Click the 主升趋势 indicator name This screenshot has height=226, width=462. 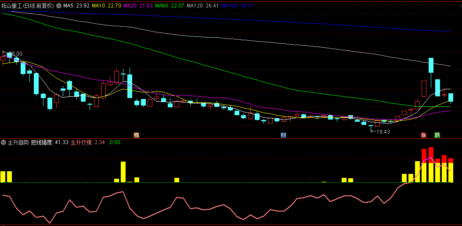point(18,142)
